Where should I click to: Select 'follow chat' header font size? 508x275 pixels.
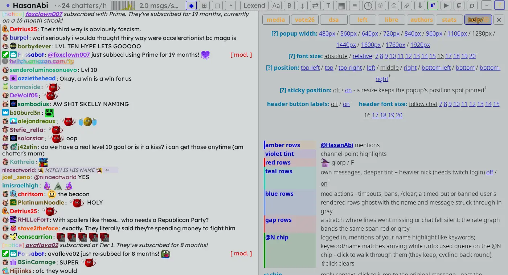click(x=423, y=104)
